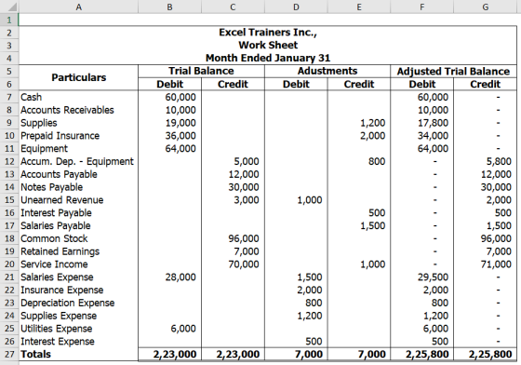
Task: Select Accum. Dep. adjustment credit 800
Action: point(359,162)
